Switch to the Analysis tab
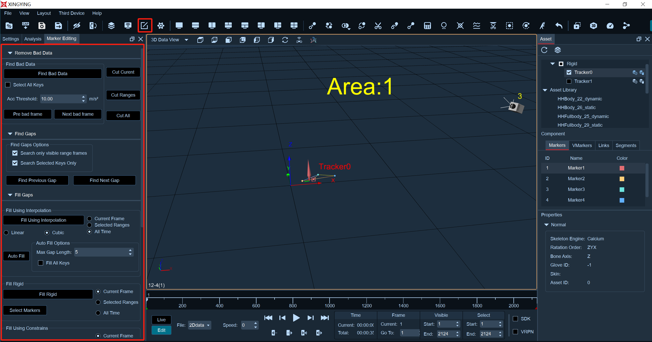 click(x=33, y=39)
